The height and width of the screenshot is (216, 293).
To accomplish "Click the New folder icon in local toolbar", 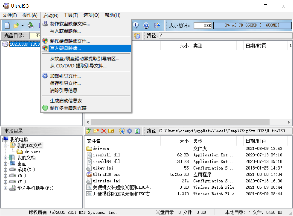I will tap(96, 131).
